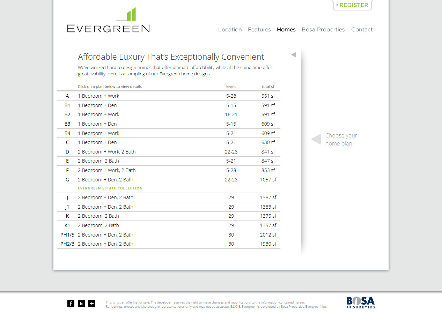
Task: Open the Bosa Properties menu item
Action: [x=323, y=30]
